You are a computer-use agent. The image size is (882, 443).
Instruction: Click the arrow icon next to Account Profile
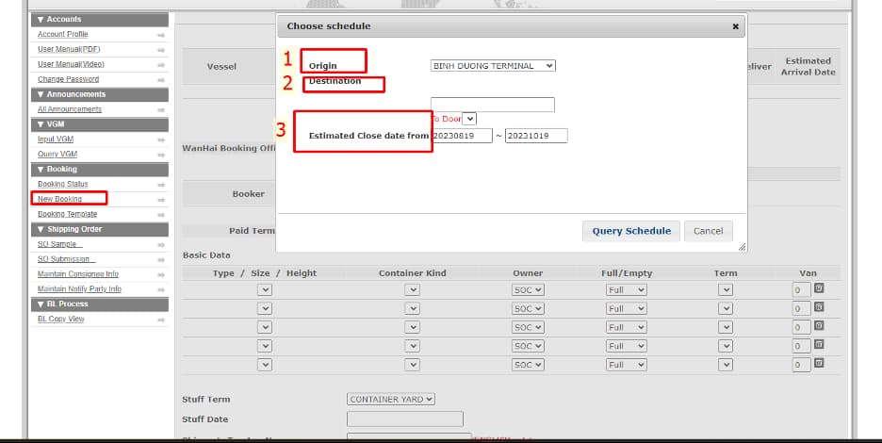(161, 35)
